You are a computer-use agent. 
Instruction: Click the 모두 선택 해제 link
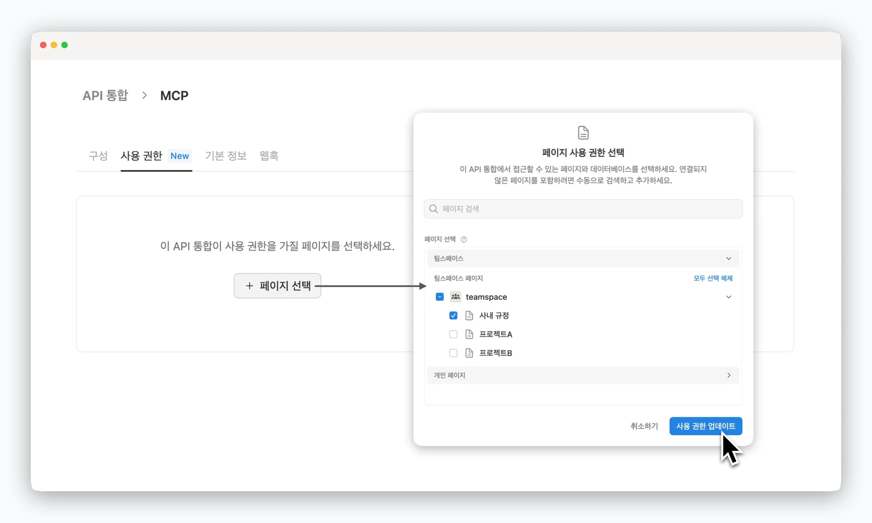coord(713,278)
